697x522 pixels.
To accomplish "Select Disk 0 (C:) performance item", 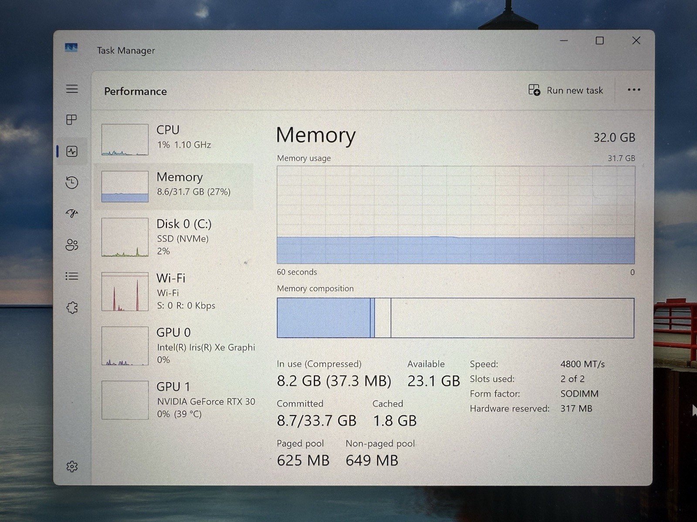I will pyautogui.click(x=174, y=237).
